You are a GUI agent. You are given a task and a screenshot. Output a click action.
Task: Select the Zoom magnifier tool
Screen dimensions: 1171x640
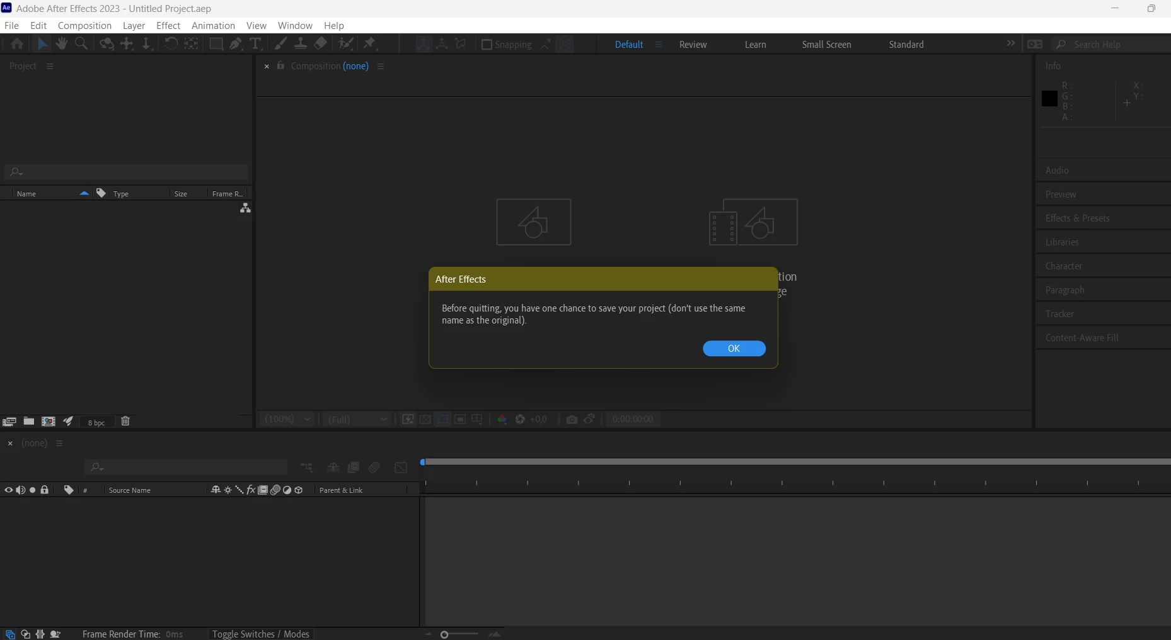(81, 43)
